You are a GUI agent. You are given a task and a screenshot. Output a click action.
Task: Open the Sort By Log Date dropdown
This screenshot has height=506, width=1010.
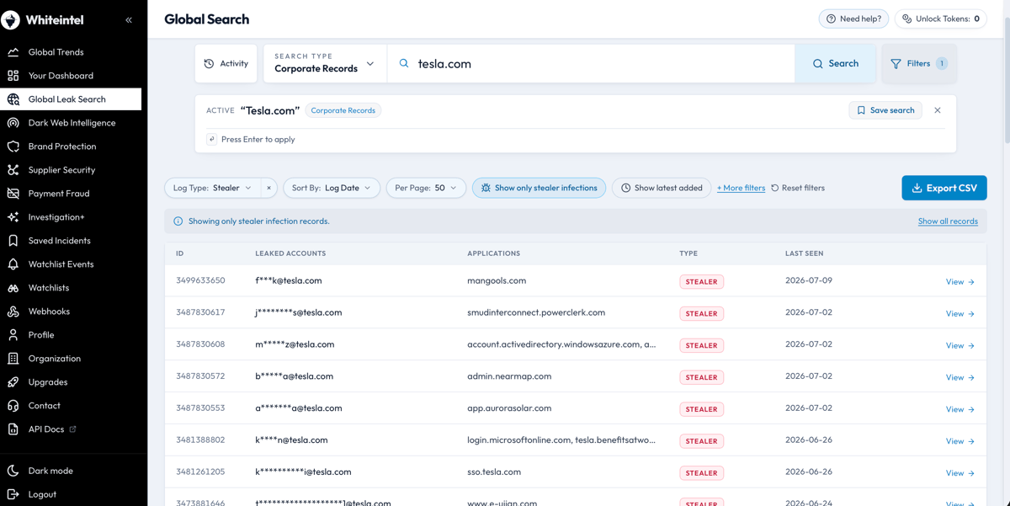click(x=332, y=188)
